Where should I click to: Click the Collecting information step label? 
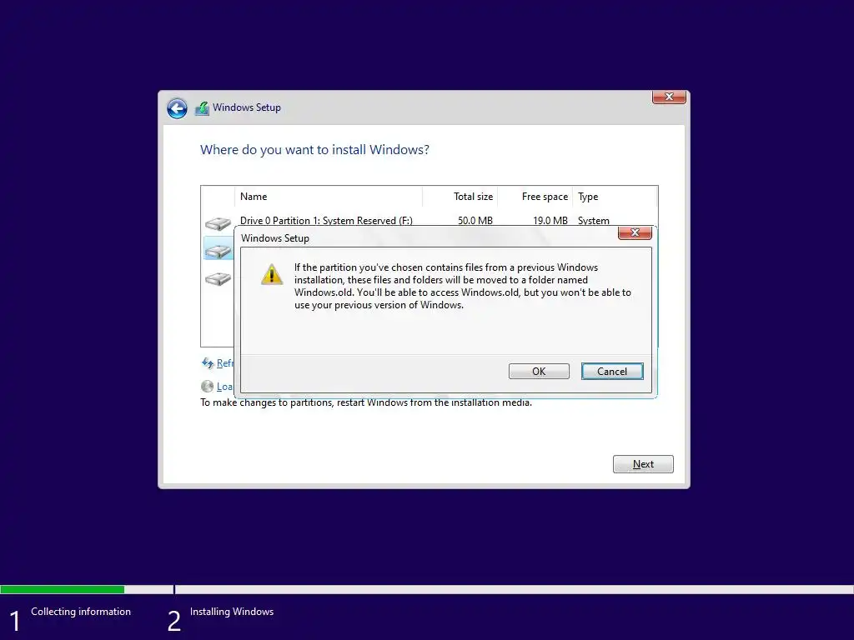(x=81, y=612)
